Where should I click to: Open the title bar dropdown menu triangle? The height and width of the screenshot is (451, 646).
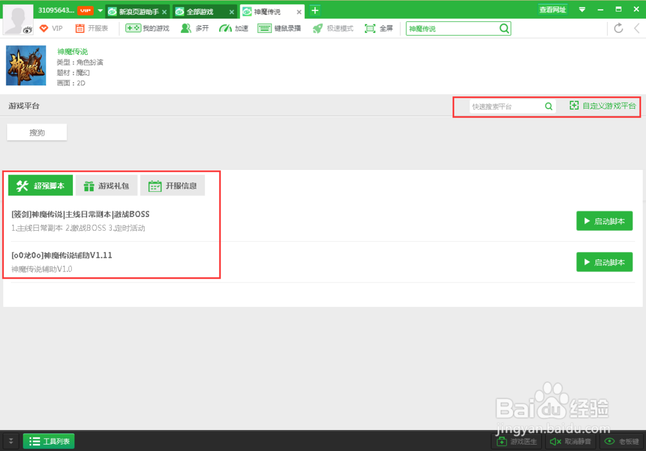click(582, 10)
